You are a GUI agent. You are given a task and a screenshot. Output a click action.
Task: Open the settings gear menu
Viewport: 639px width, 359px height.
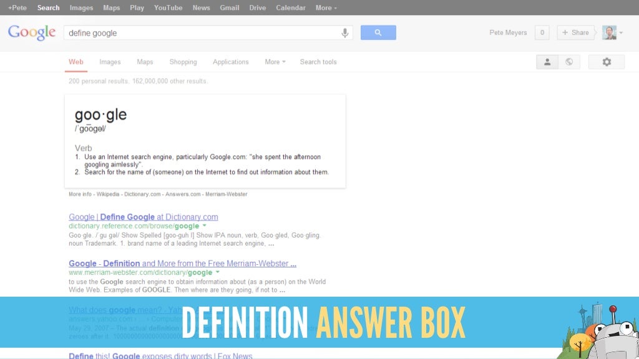(607, 62)
